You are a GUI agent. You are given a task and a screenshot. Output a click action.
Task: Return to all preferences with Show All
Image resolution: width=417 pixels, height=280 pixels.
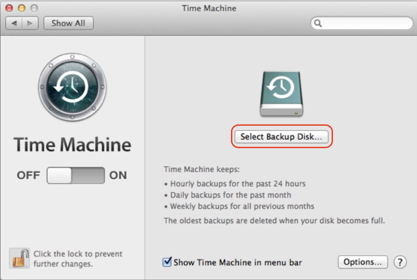[69, 23]
